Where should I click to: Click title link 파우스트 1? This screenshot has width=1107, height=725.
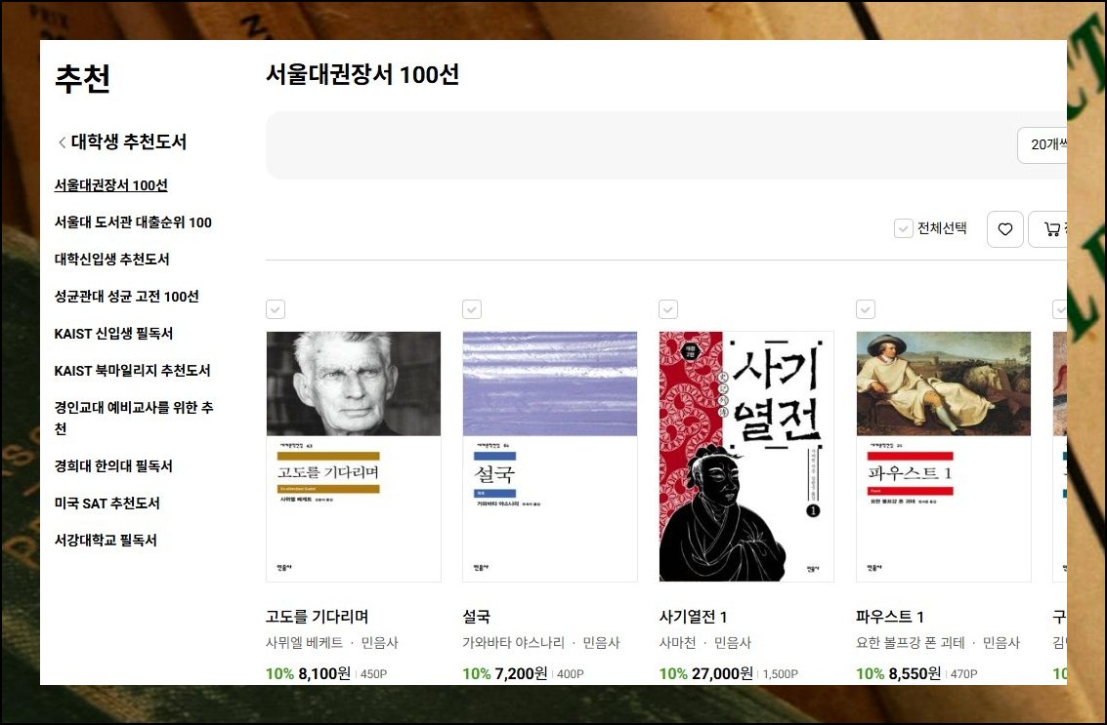pyautogui.click(x=890, y=617)
